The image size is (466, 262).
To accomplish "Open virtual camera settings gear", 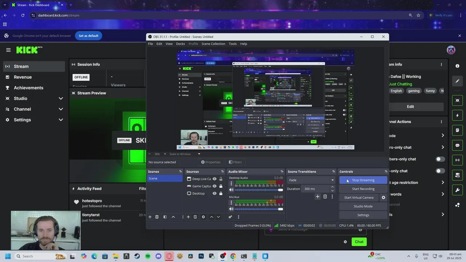I will 383,198.
